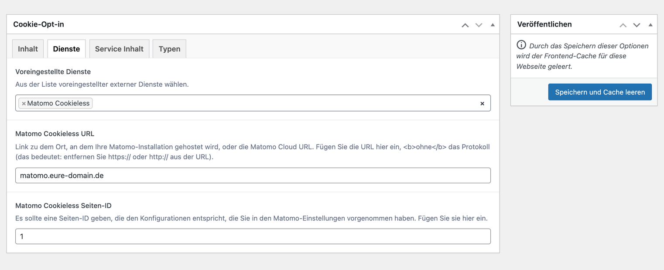Viewport: 664px width, 270px height.
Task: Focus the Matomo Cookieless URL field
Action: click(x=253, y=175)
